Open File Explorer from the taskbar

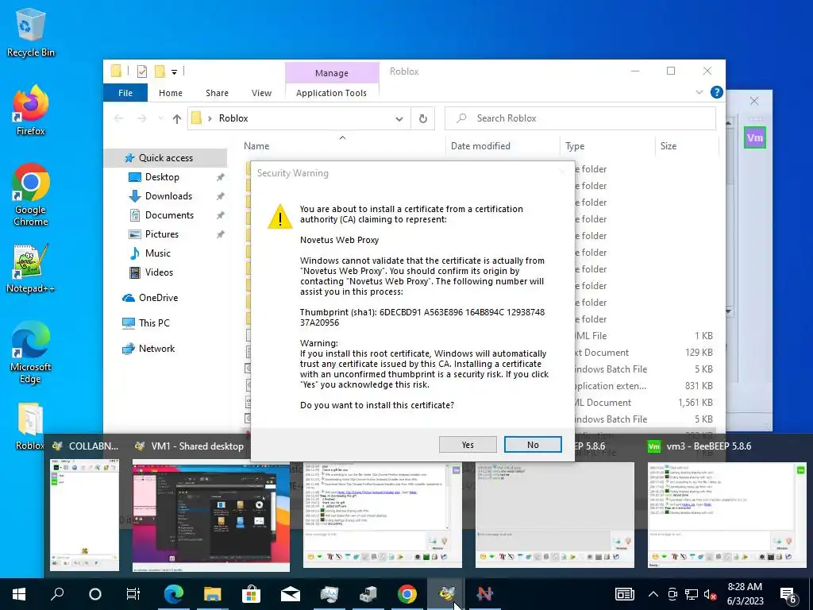coord(213,594)
